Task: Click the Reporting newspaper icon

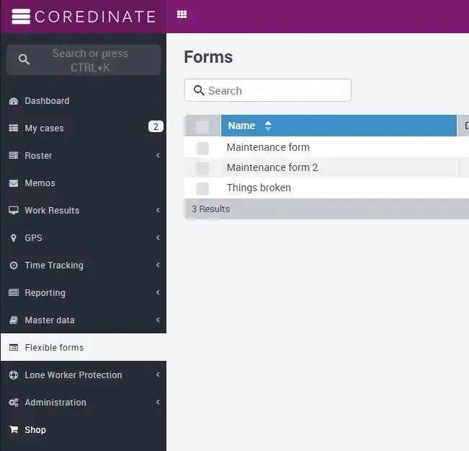Action: tap(14, 292)
